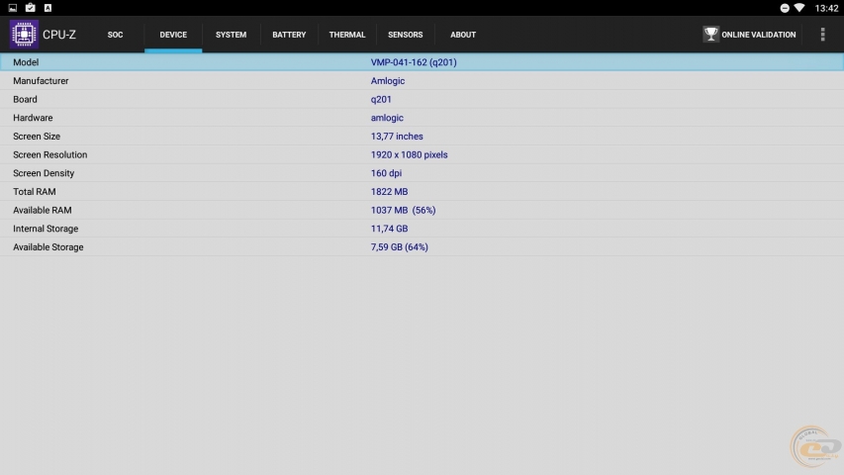Viewport: 844px width, 475px height.
Task: Click the CPU-Z title text
Action: [59, 35]
